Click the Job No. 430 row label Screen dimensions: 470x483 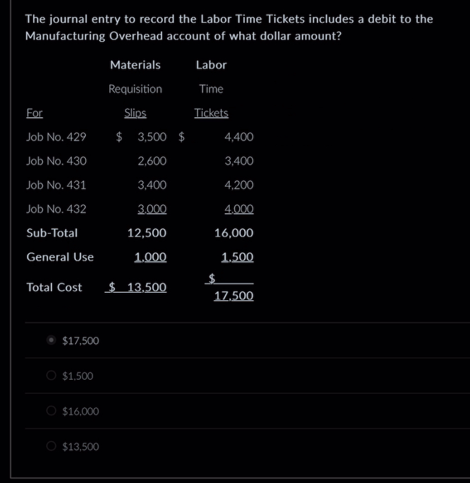click(56, 160)
